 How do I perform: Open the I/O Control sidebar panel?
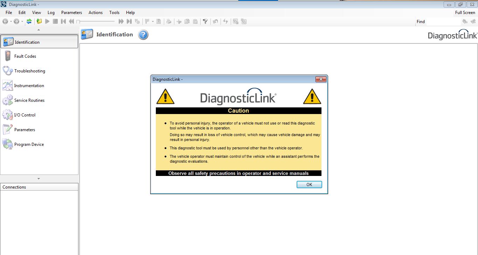click(39, 115)
